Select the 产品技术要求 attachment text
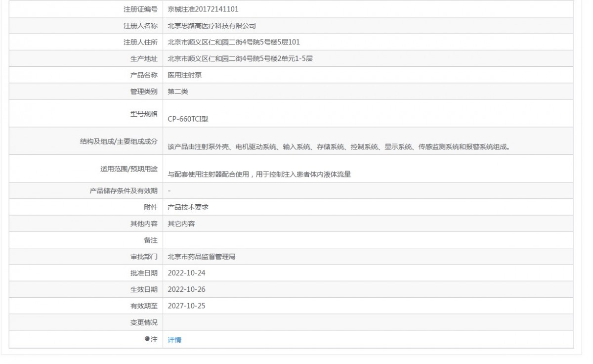 pyautogui.click(x=188, y=207)
